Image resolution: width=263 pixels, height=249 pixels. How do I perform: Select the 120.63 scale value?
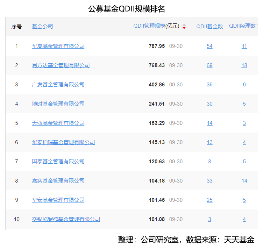pyautogui.click(x=157, y=162)
